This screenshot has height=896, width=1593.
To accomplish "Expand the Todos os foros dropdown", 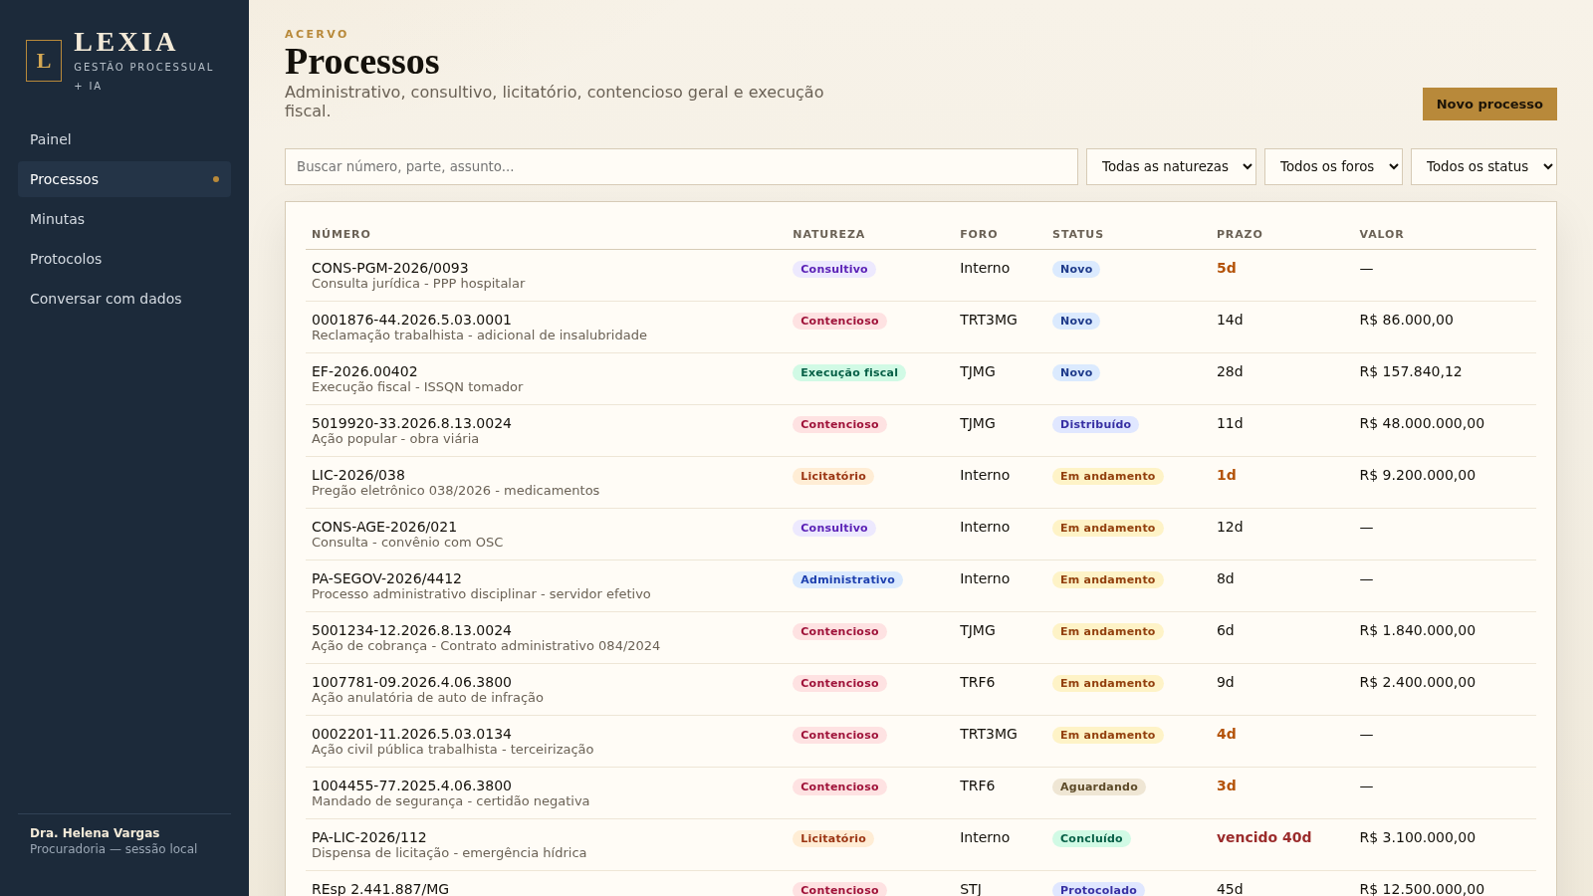I will [1333, 166].
